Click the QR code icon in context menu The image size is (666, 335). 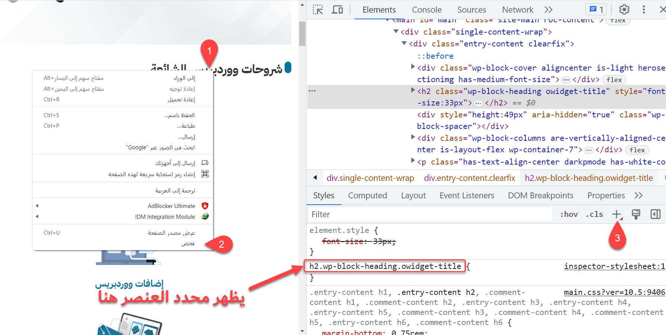click(205, 174)
